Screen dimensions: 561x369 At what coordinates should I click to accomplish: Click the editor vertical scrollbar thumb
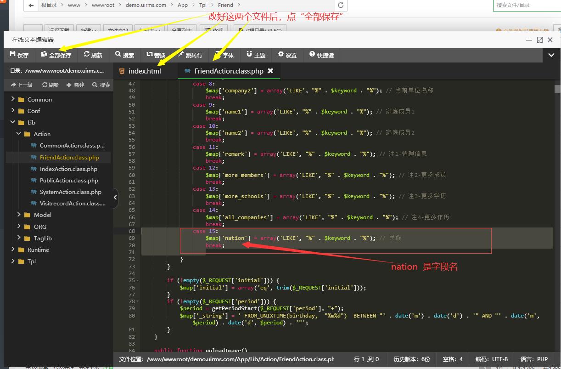pyautogui.click(x=557, y=89)
